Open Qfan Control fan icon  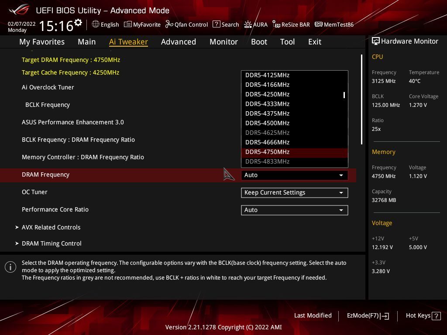(169, 24)
